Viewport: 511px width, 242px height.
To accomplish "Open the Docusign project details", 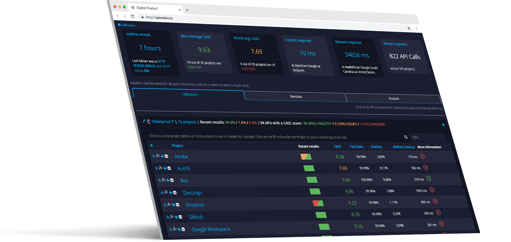I will tap(193, 193).
